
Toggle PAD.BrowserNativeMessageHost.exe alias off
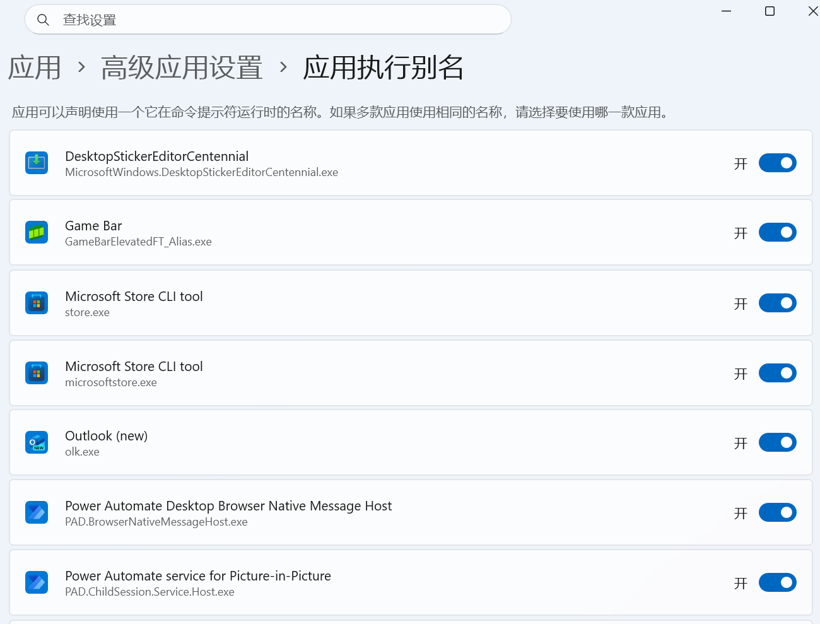777,512
